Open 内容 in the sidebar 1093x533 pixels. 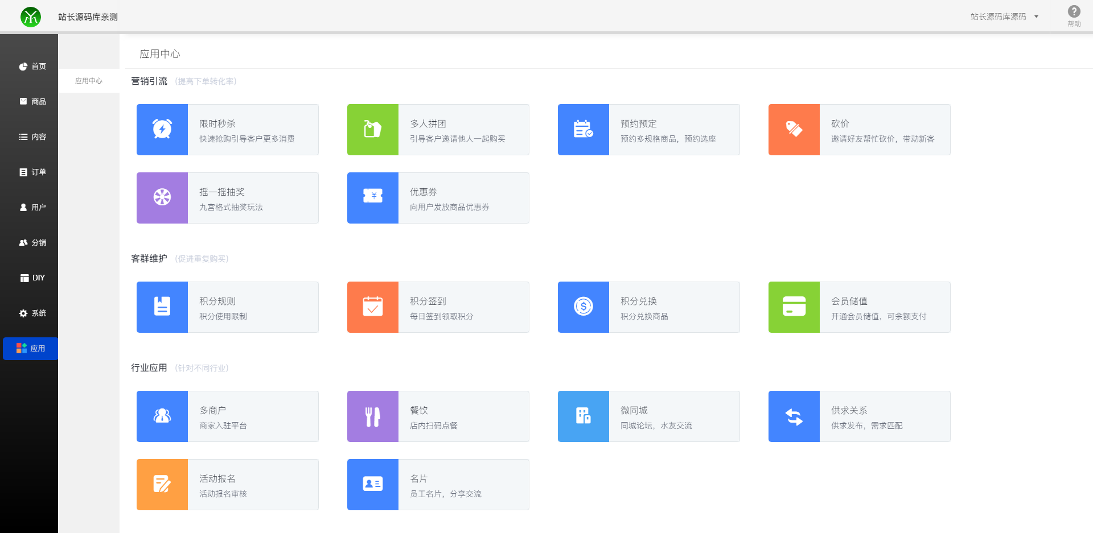[32, 137]
